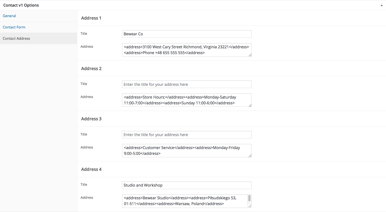Click the Title label under Address 2
Screen dimensions: 386x212
(x=84, y=84)
